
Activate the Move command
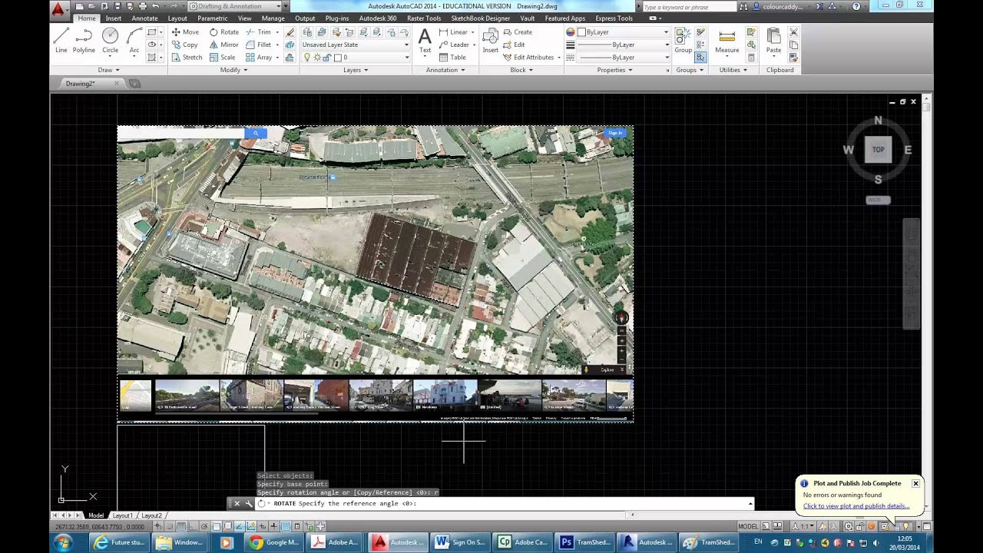(185, 32)
